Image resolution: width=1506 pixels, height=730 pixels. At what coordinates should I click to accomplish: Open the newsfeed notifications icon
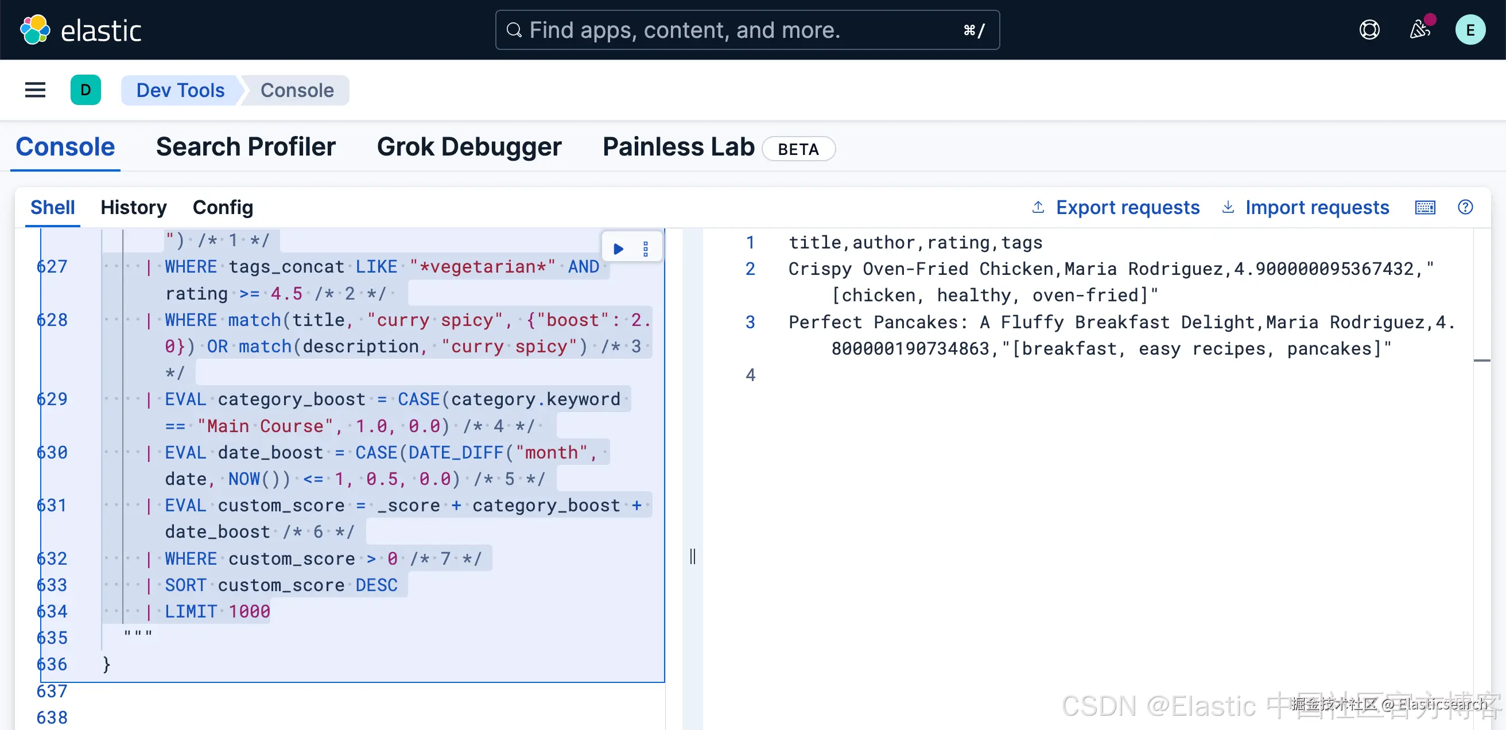point(1420,30)
